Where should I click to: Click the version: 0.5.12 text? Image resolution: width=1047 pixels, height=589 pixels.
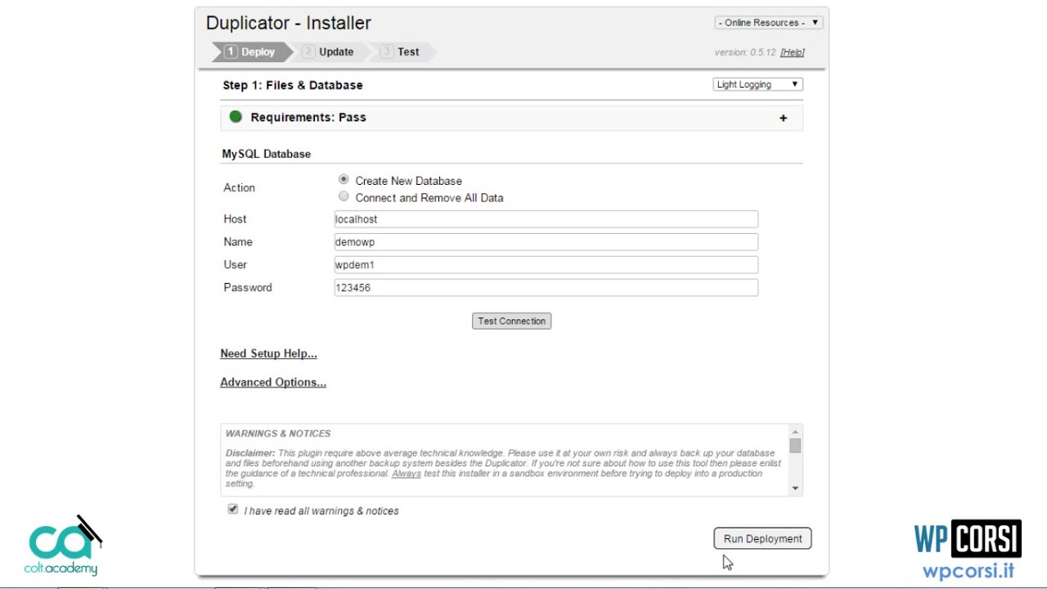tap(745, 52)
